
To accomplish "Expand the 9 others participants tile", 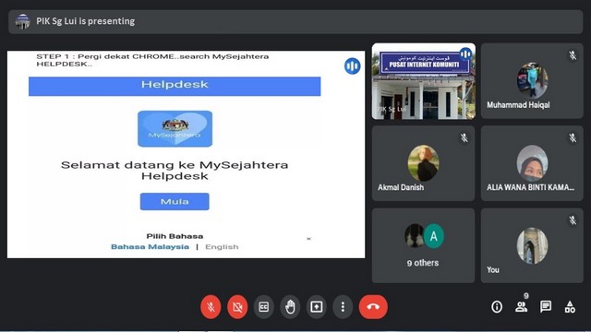I will (x=423, y=245).
